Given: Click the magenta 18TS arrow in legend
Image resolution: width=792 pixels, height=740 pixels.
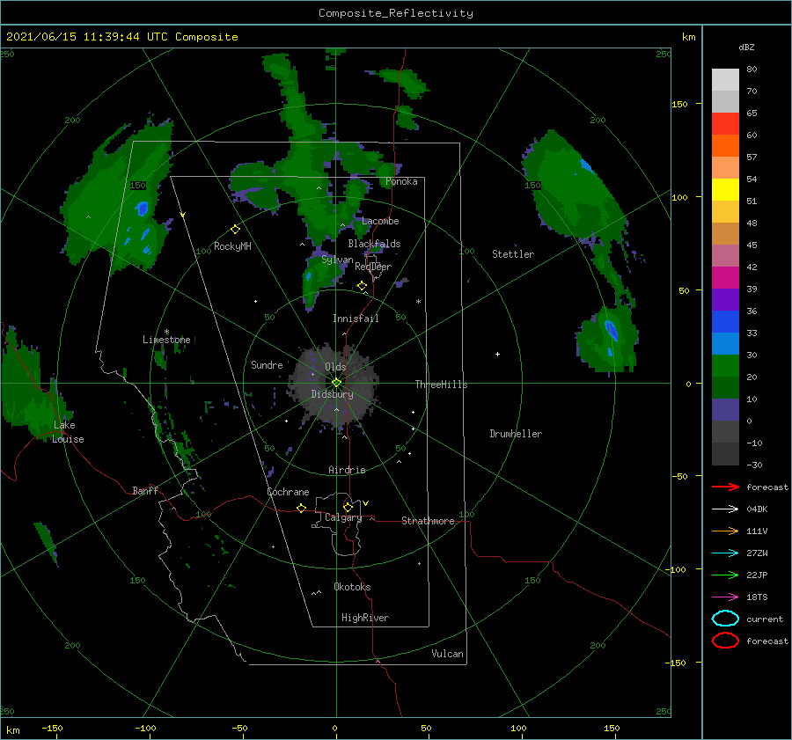Looking at the screenshot, I should point(725,597).
